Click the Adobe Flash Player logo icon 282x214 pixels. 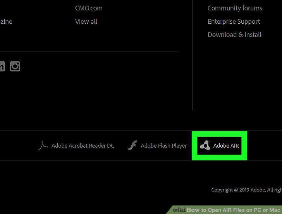point(132,145)
